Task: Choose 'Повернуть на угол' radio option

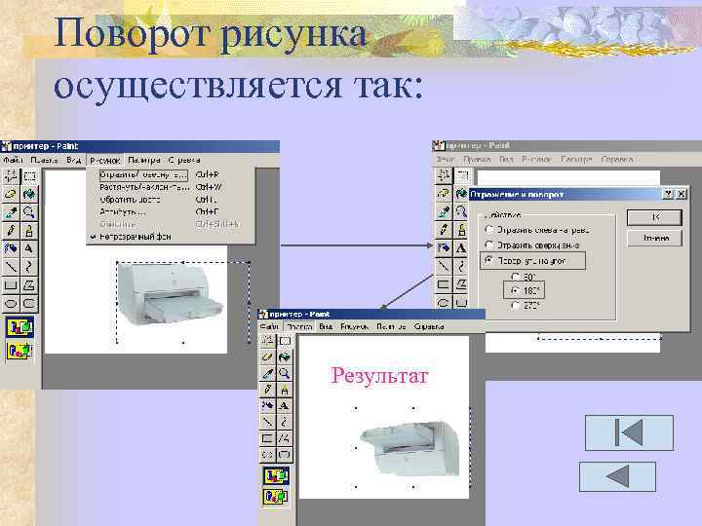Action: [x=489, y=260]
